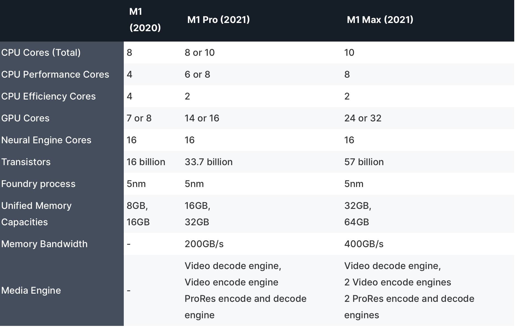Click the M1 (2020) column header
Image resolution: width=526 pixels, height=330 pixels.
coord(145,20)
